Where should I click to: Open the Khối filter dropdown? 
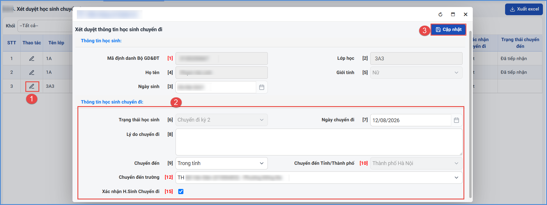45,26
